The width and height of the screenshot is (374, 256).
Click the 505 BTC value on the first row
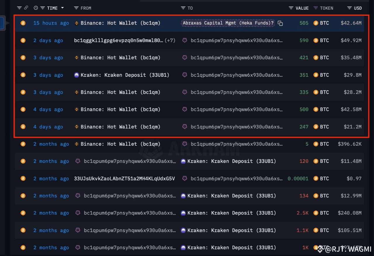click(x=304, y=23)
